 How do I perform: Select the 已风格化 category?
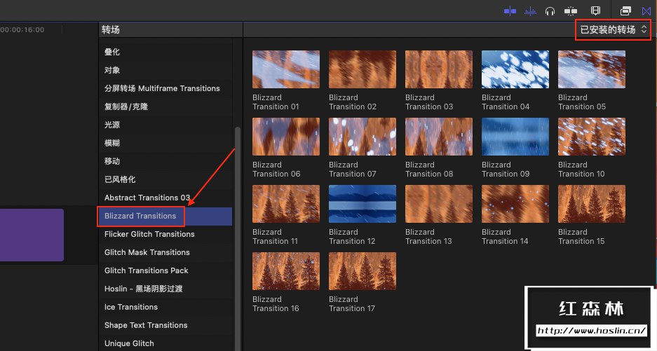click(165, 179)
